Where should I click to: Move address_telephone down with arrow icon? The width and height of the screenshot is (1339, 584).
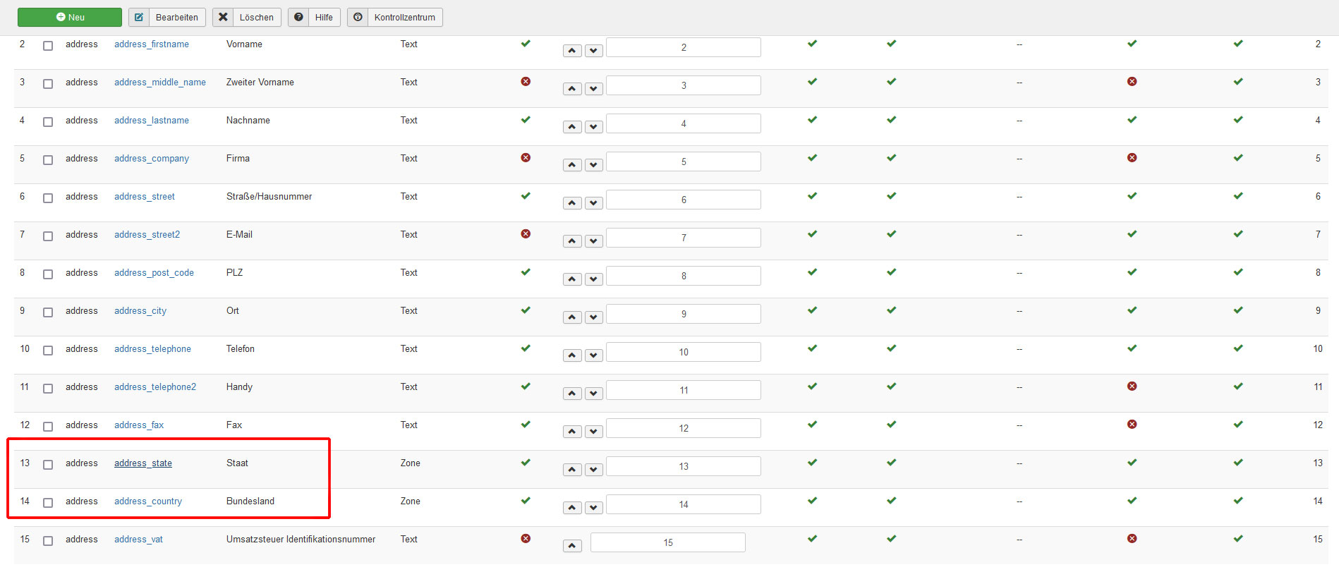point(594,355)
